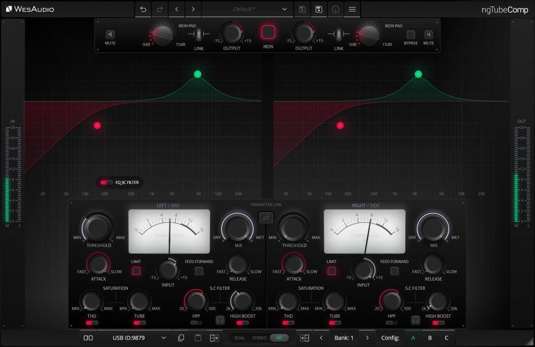Click the copy settings icon in bottom bar

(x=181, y=338)
